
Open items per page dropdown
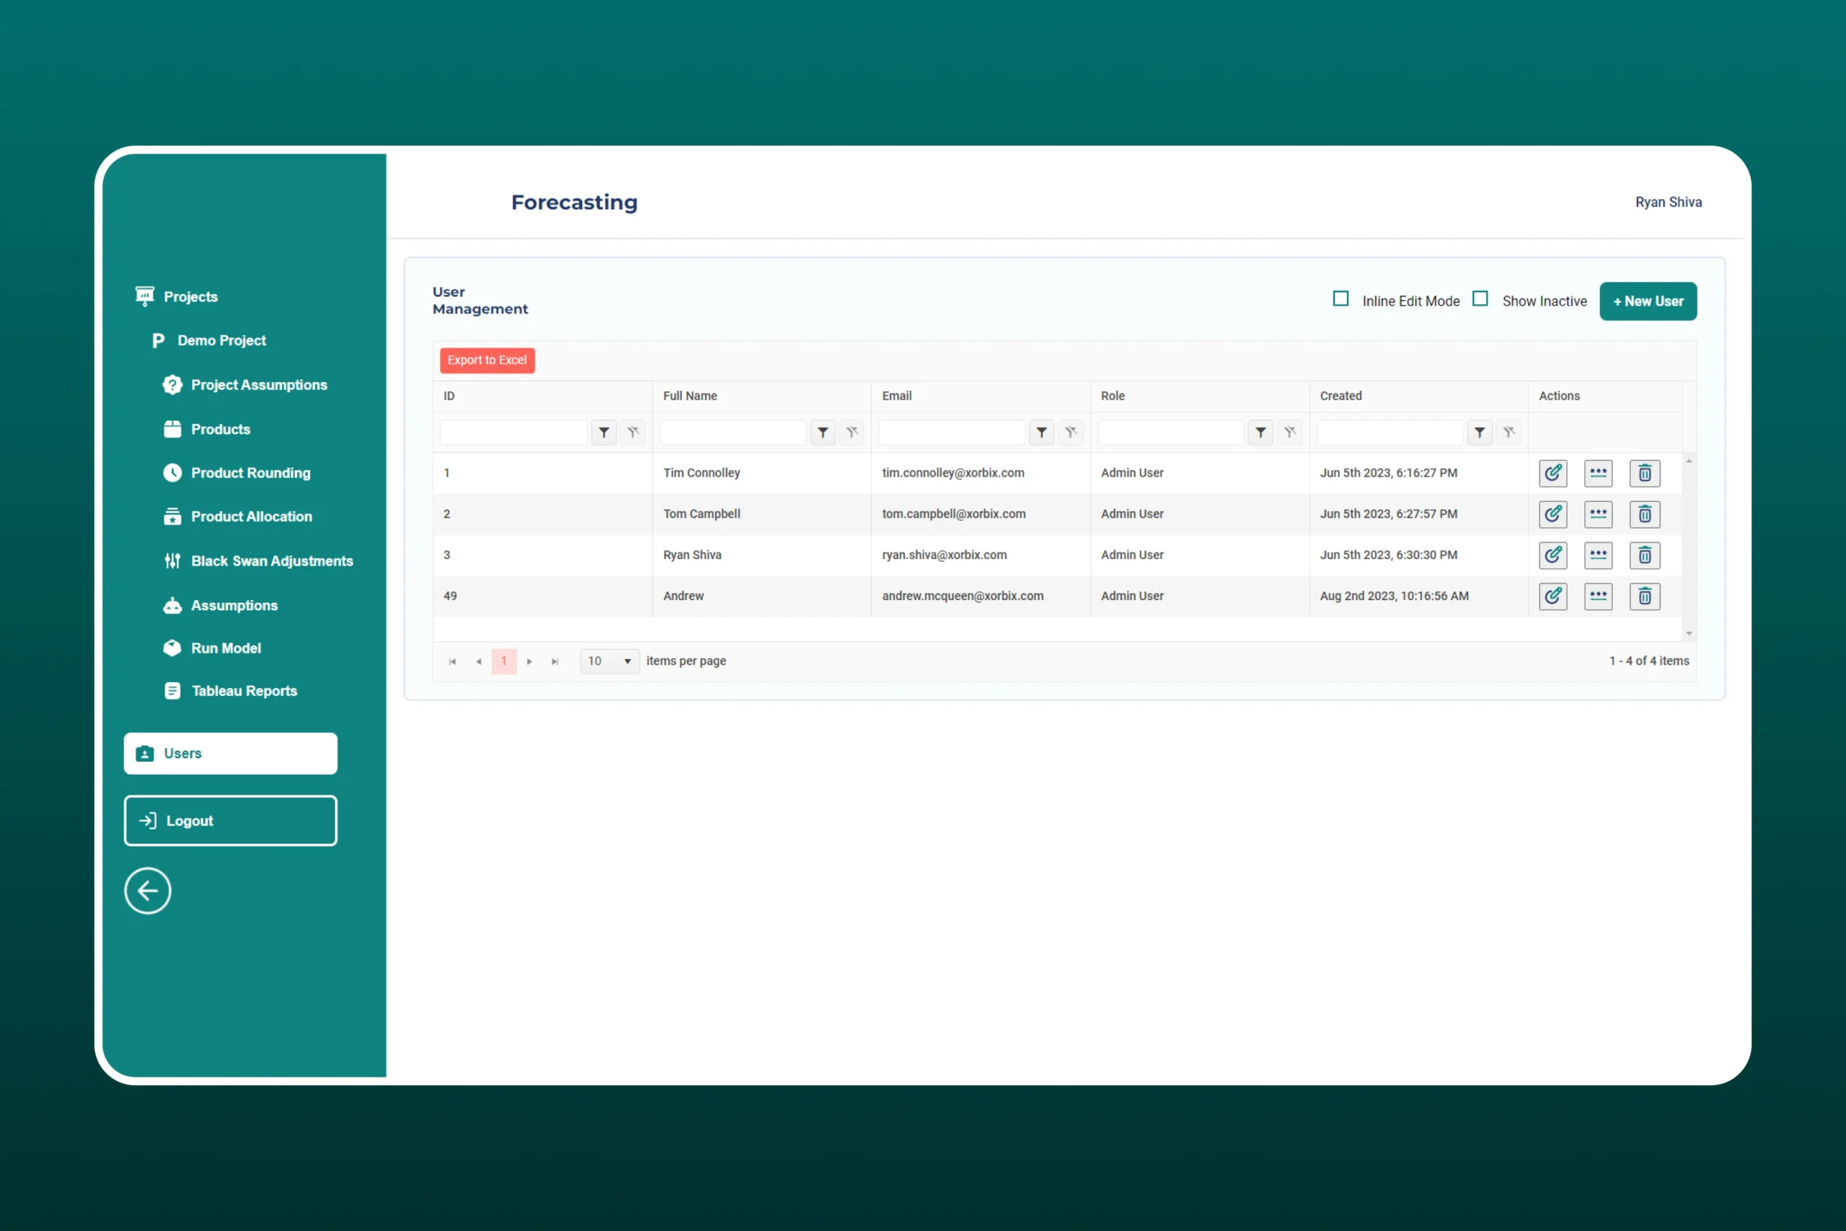tap(610, 661)
